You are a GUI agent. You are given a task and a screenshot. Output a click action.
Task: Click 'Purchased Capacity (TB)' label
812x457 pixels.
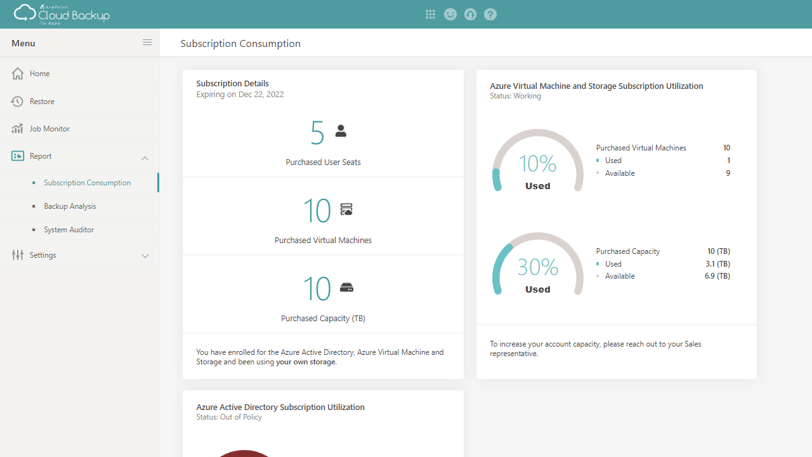[323, 319]
